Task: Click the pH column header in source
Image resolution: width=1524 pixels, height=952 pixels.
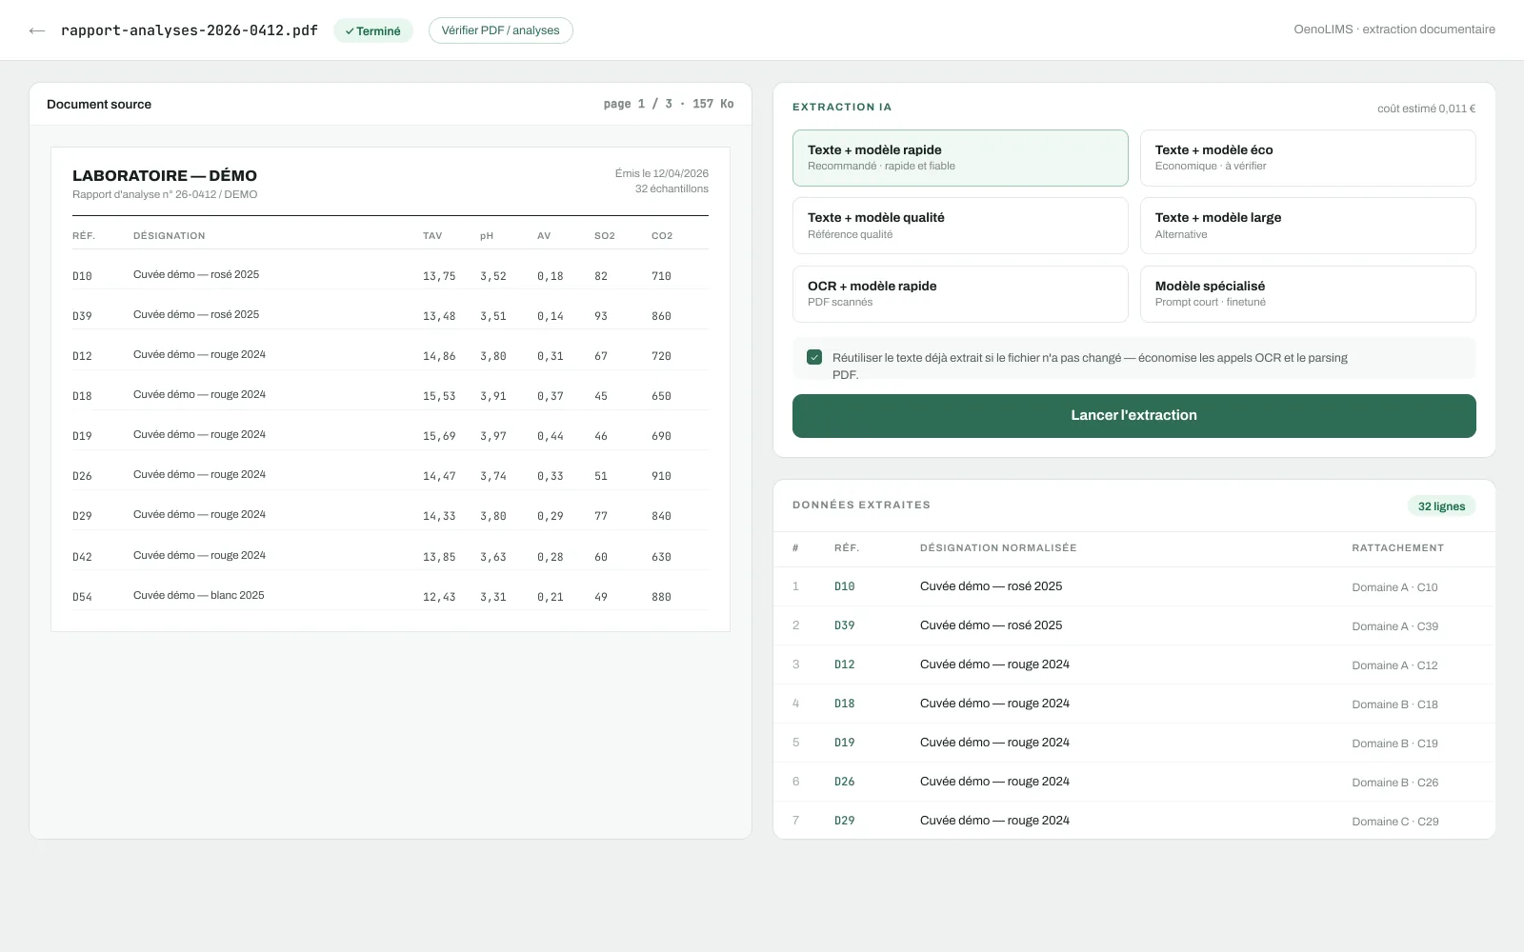Action: point(487,236)
